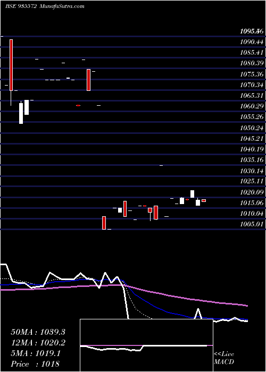The height and width of the screenshot is (372, 266).
Task: Click the 1010.04 price axis label
Action: (252, 214)
